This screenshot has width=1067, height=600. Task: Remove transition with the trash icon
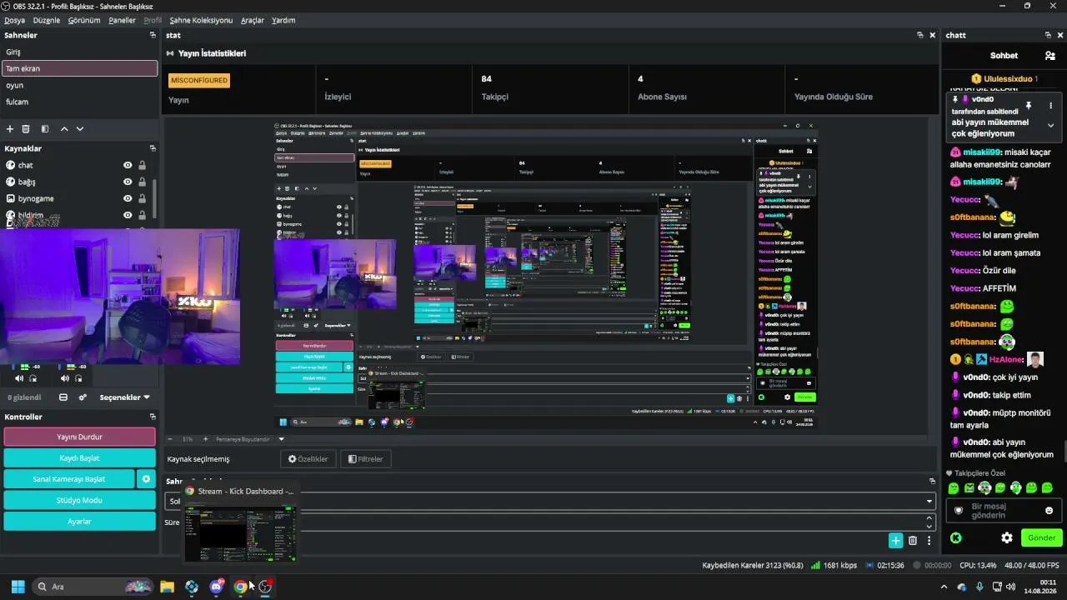tap(913, 541)
